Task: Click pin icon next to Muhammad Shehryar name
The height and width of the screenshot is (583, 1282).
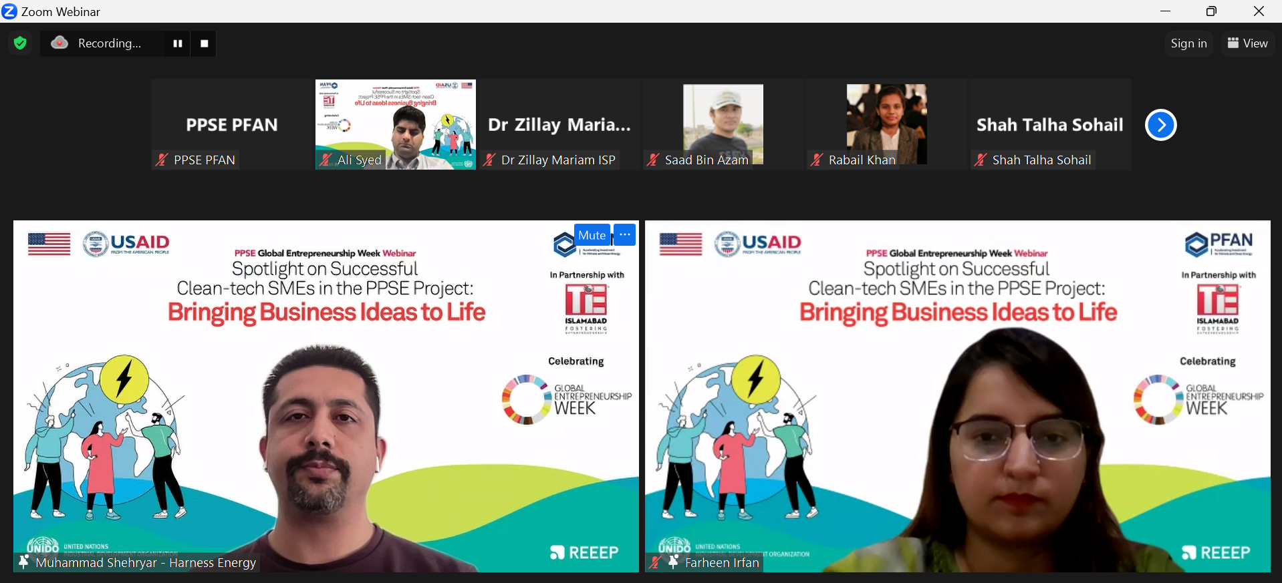Action: (x=24, y=562)
